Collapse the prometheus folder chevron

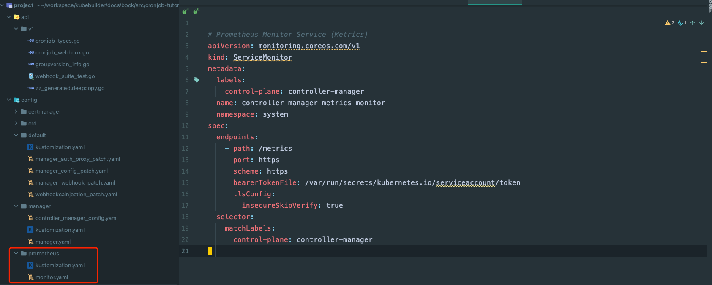(16, 254)
